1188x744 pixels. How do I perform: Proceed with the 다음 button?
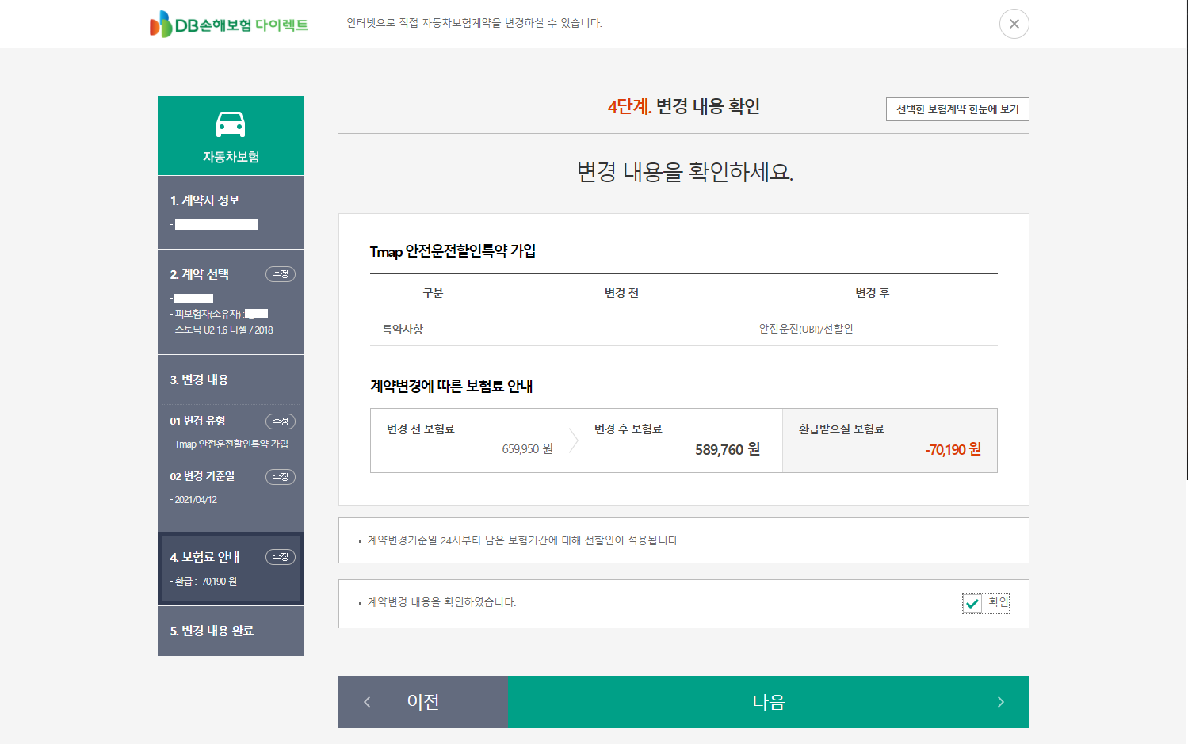pos(769,702)
